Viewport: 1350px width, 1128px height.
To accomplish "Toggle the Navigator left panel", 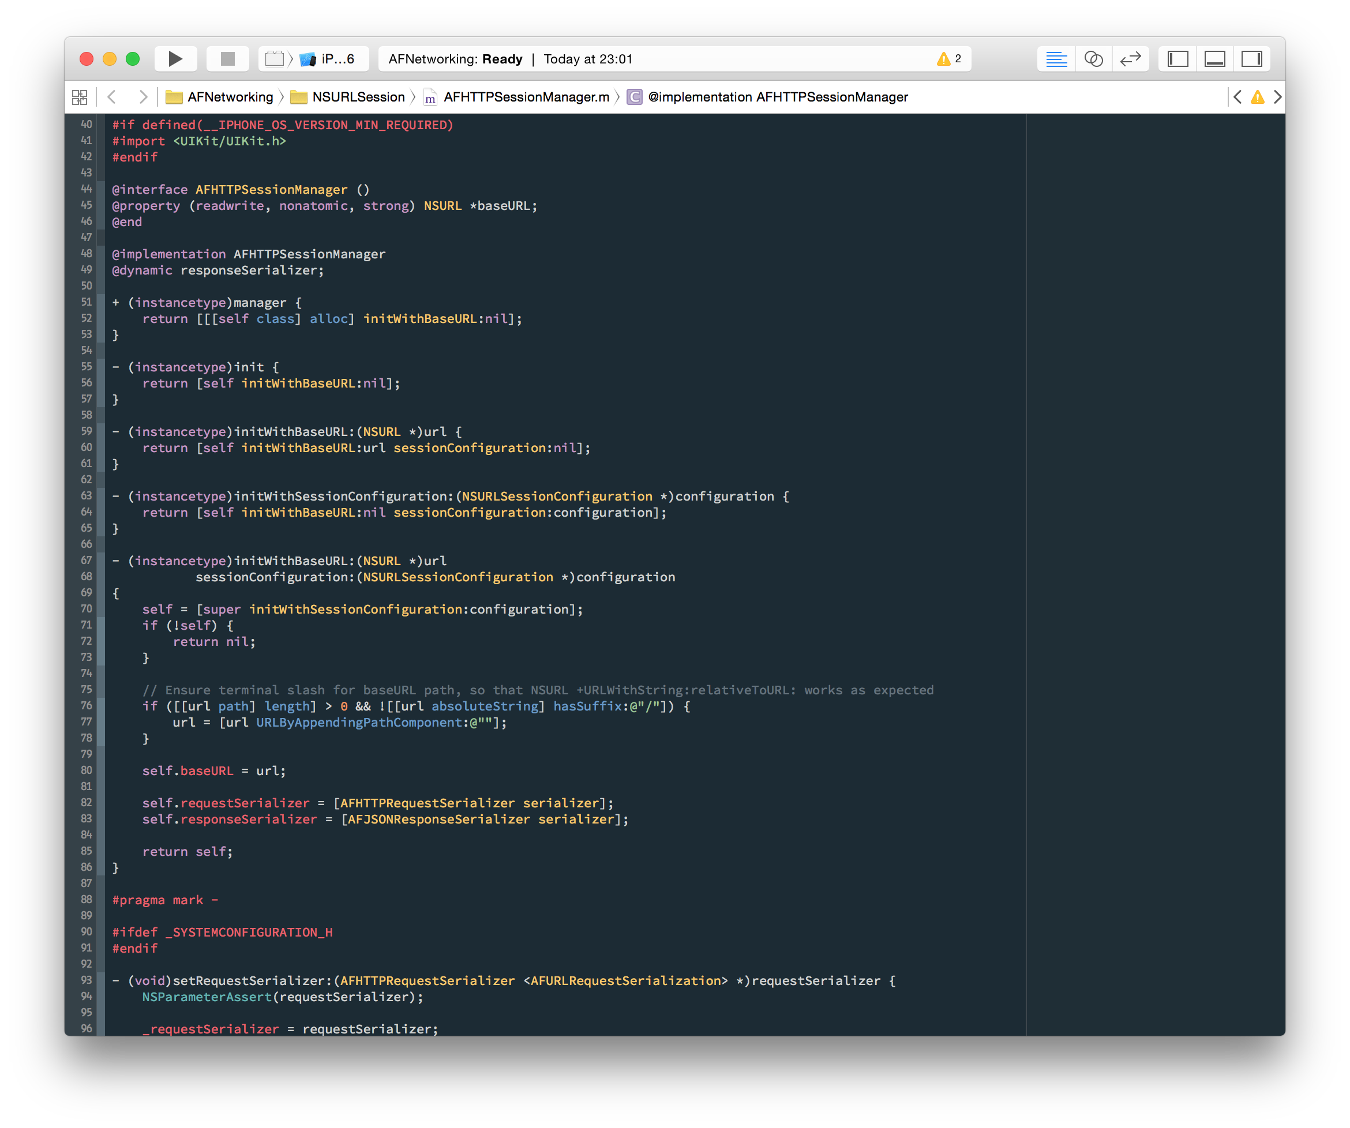I will 1177,59.
